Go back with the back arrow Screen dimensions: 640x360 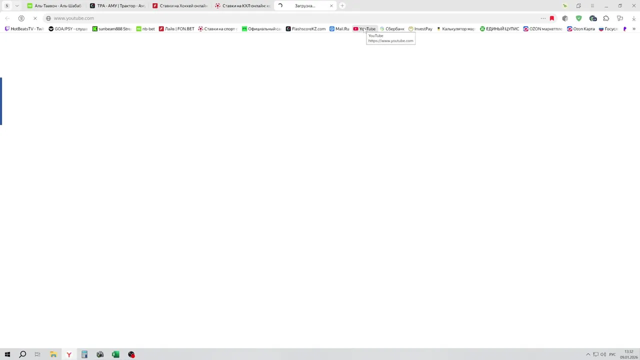7,18
